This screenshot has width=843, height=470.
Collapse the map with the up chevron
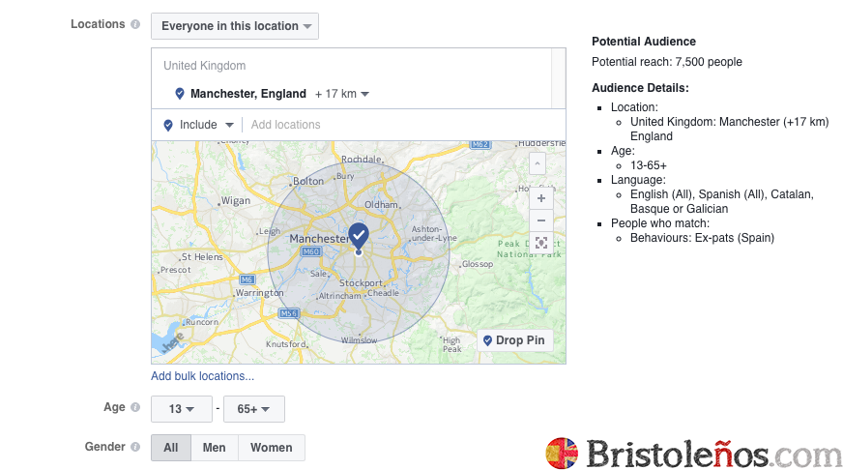pos(538,164)
